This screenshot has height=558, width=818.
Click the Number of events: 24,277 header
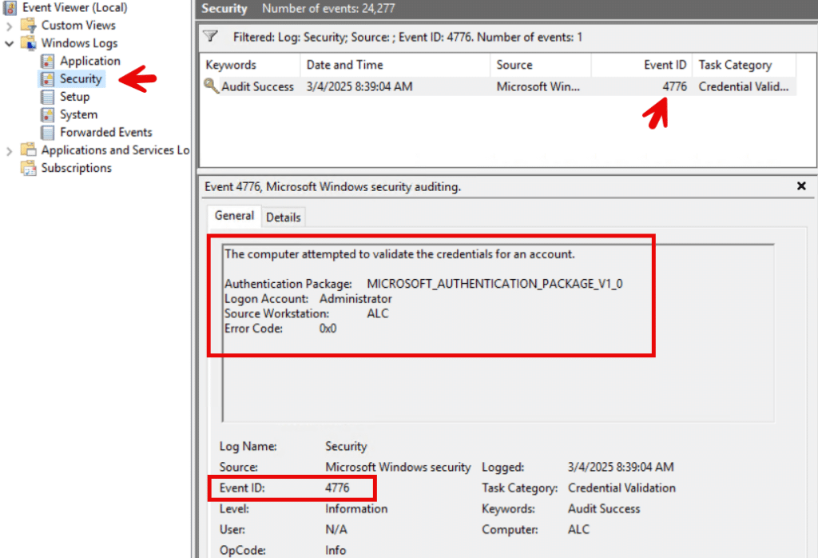click(328, 8)
